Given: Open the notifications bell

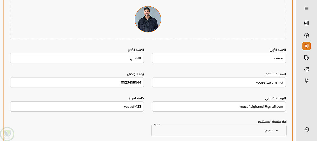Looking at the screenshot, I should [307, 80].
